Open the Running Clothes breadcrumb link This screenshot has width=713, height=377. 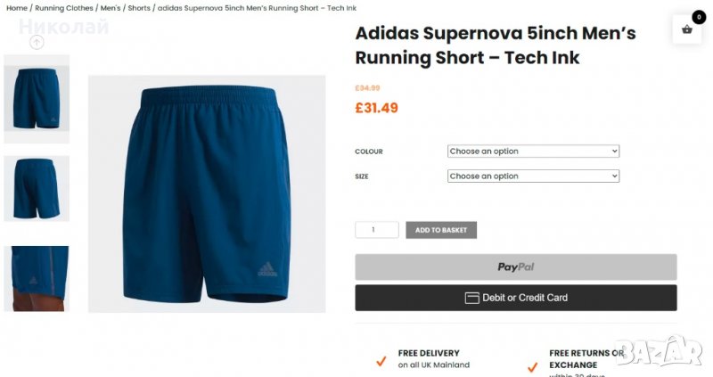63,8
